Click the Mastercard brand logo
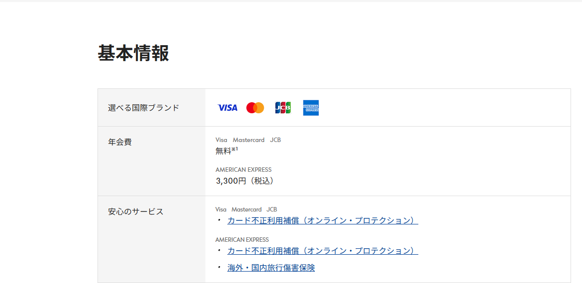582x283 pixels. (x=255, y=108)
